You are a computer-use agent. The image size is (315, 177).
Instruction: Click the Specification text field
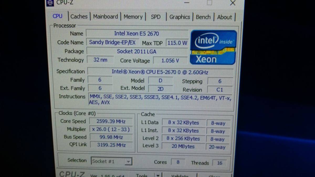click(160, 72)
